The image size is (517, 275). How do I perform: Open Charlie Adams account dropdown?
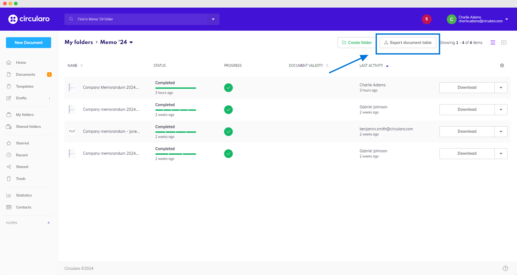(x=507, y=19)
